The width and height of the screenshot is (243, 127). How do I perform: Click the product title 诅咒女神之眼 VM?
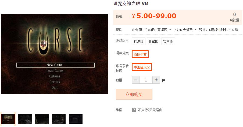[131, 3]
